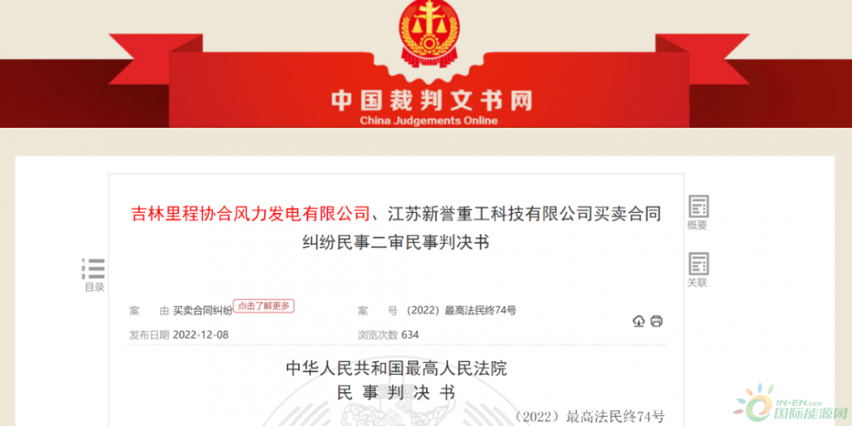Click the 点击了解更多 button
The image size is (852, 426).
(x=263, y=306)
